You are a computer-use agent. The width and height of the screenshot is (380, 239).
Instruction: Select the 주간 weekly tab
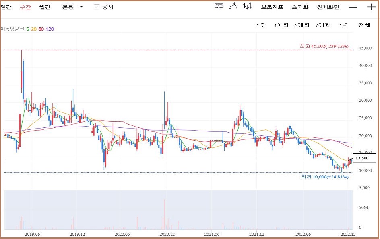[x=25, y=7]
